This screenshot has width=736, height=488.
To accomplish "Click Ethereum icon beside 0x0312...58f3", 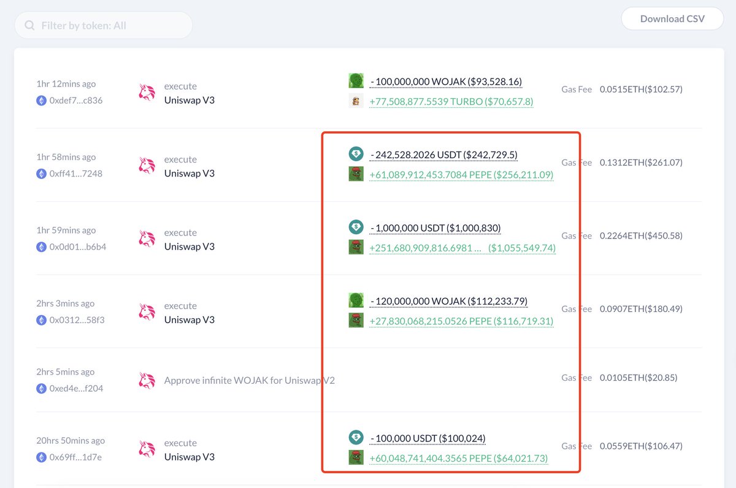I will (x=42, y=320).
